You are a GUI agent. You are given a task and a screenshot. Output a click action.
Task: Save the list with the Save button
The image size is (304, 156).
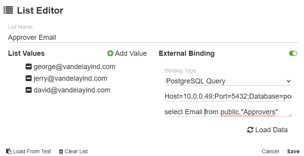pyautogui.click(x=293, y=151)
